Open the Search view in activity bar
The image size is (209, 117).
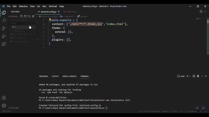[4, 20]
